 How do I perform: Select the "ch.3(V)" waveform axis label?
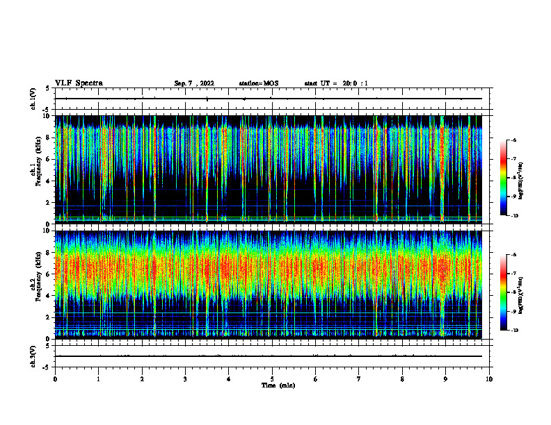tap(33, 357)
